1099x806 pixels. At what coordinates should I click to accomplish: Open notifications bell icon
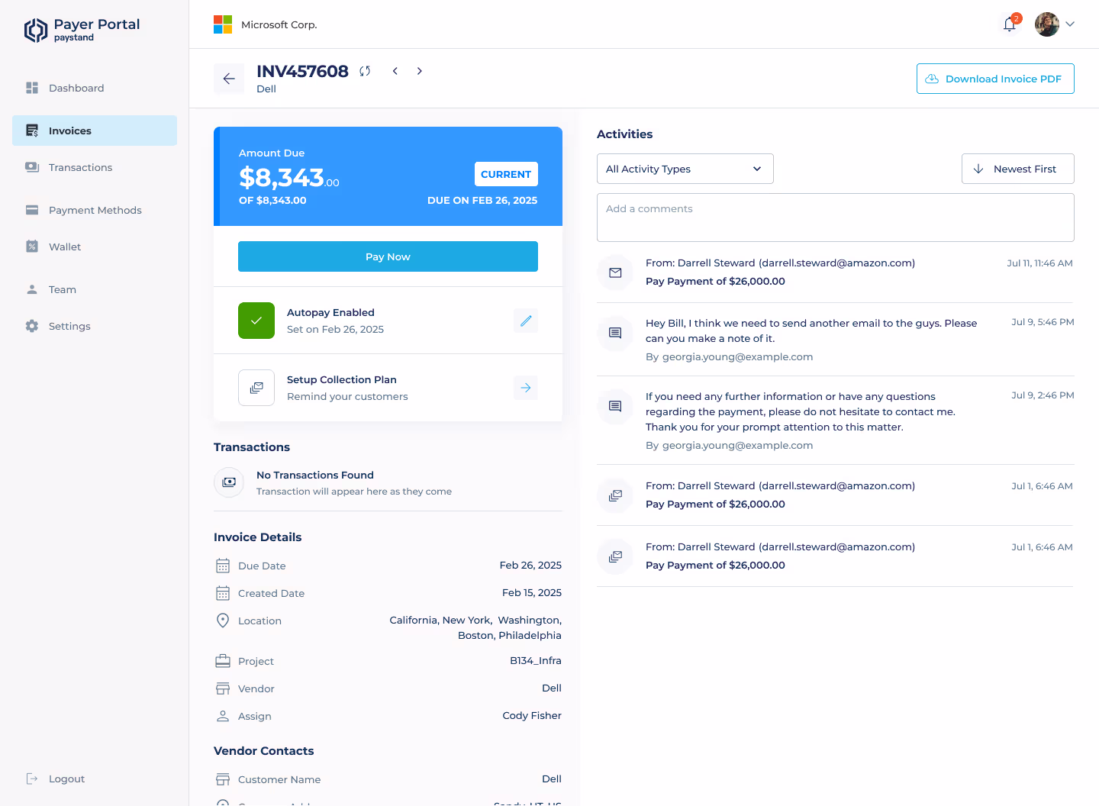(1010, 24)
